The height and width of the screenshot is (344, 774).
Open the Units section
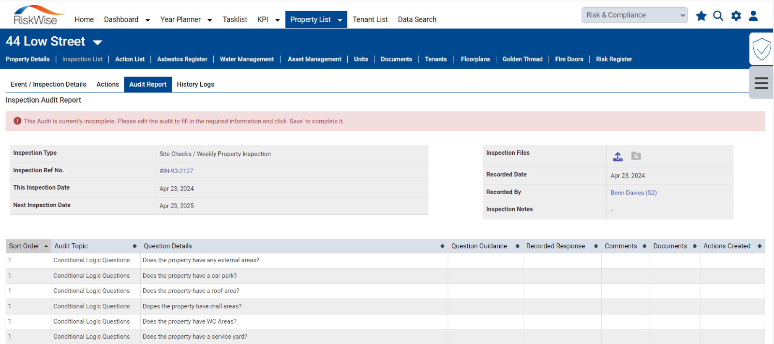361,59
